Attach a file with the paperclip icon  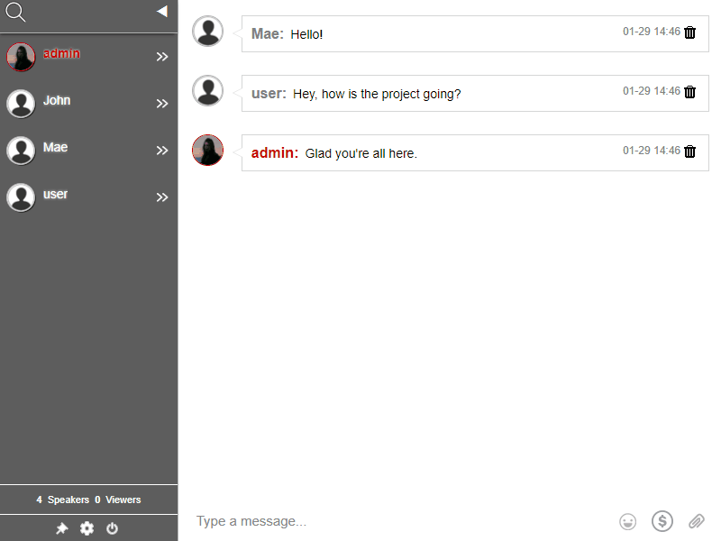696,521
